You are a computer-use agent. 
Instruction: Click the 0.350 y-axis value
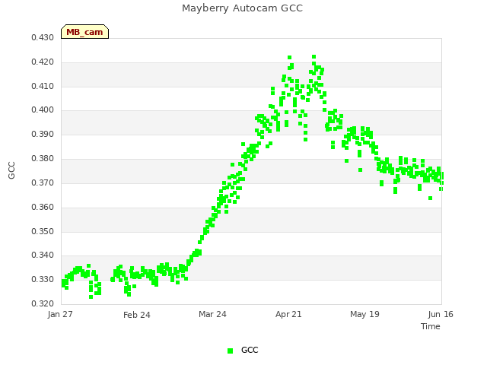coord(43,231)
